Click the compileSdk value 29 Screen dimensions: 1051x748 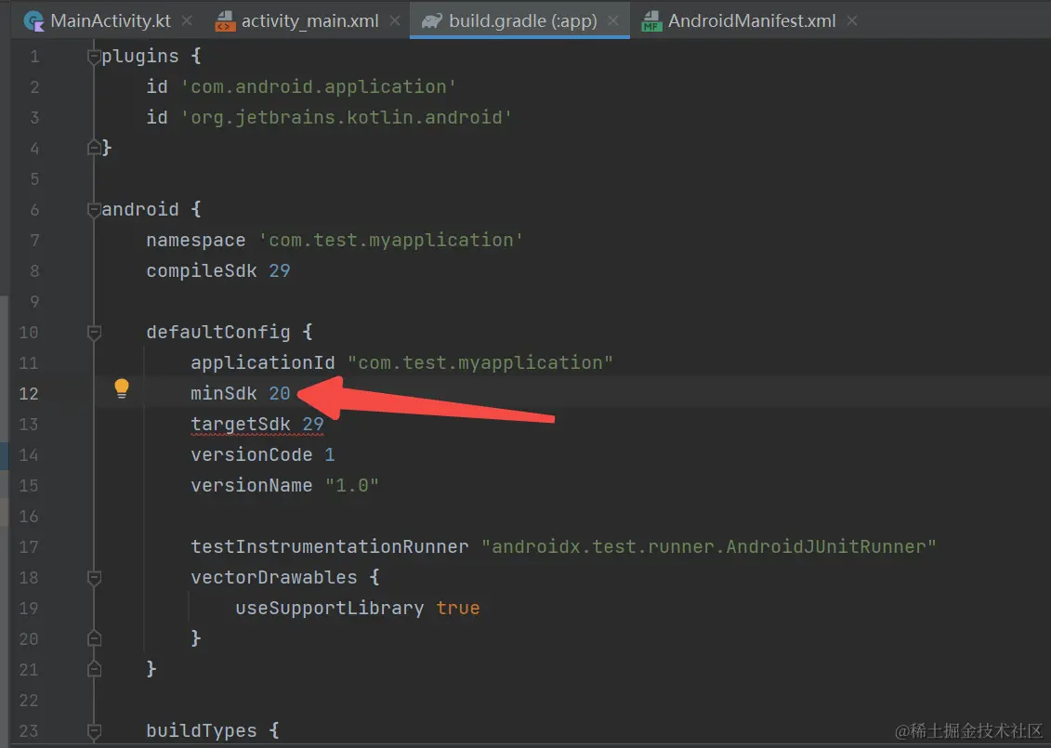pyautogui.click(x=280, y=270)
